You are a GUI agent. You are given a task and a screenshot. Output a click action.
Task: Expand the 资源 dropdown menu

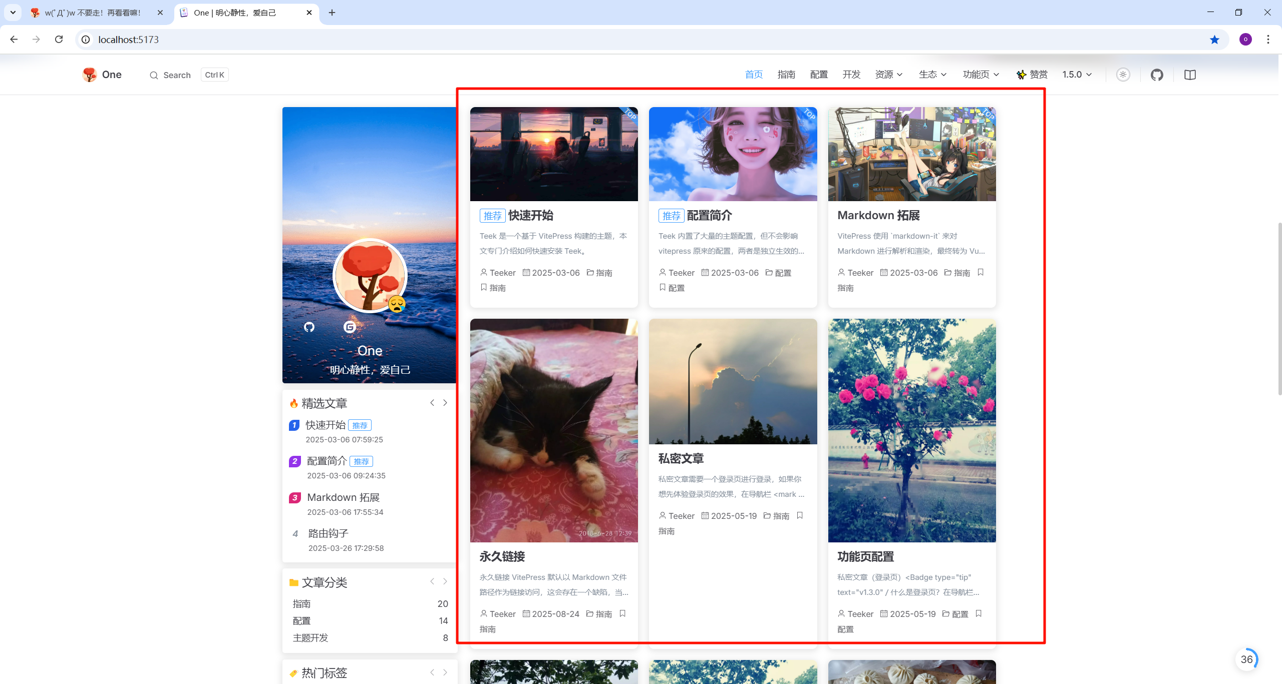(888, 75)
